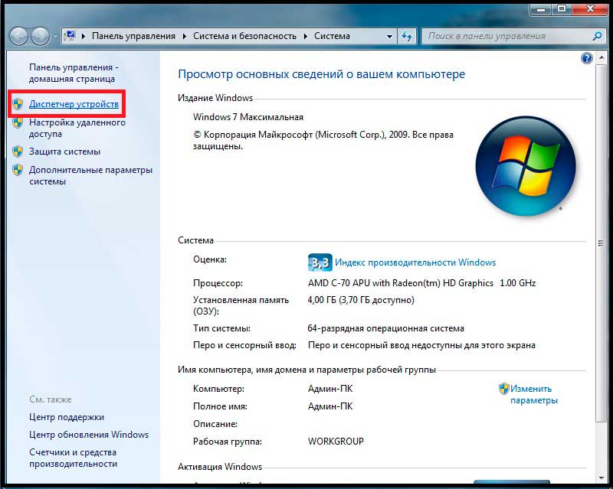Open Диспетчер устройств link
This screenshot has height=489, width=613.
pyautogui.click(x=74, y=103)
